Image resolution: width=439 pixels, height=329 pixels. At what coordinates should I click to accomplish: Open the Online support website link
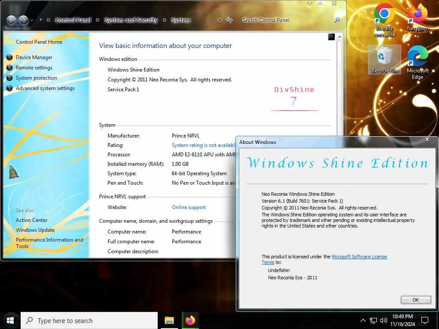[x=189, y=207]
